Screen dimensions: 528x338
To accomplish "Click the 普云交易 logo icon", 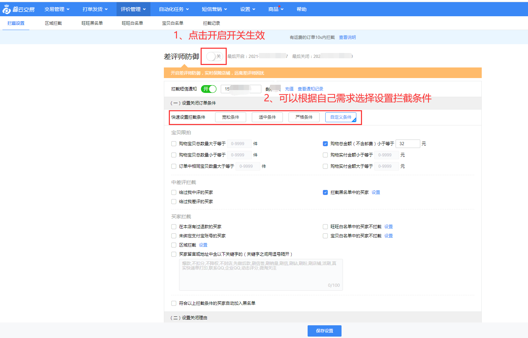I will [6, 9].
